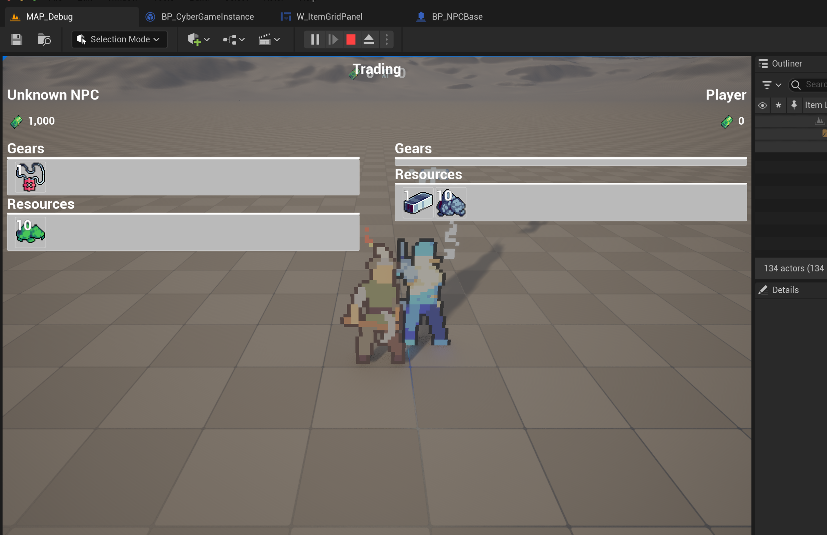Click the Outliner pin column icon

click(794, 105)
